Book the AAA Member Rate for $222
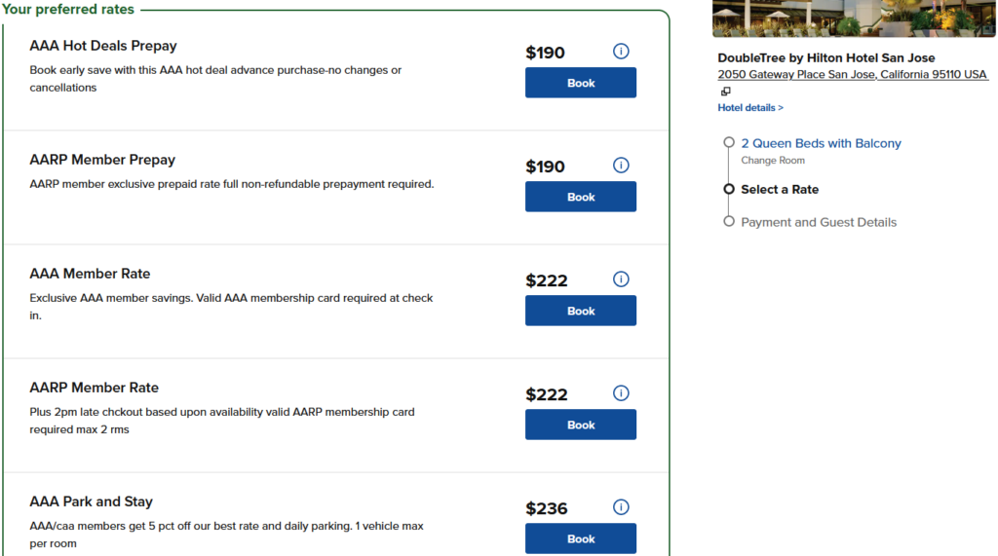Viewport: 998px width, 556px height. coord(581,311)
